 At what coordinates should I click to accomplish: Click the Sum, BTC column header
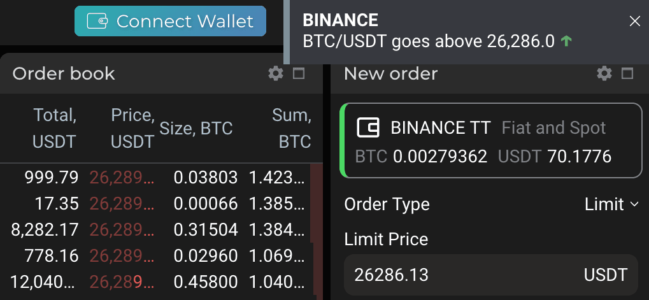[292, 129]
